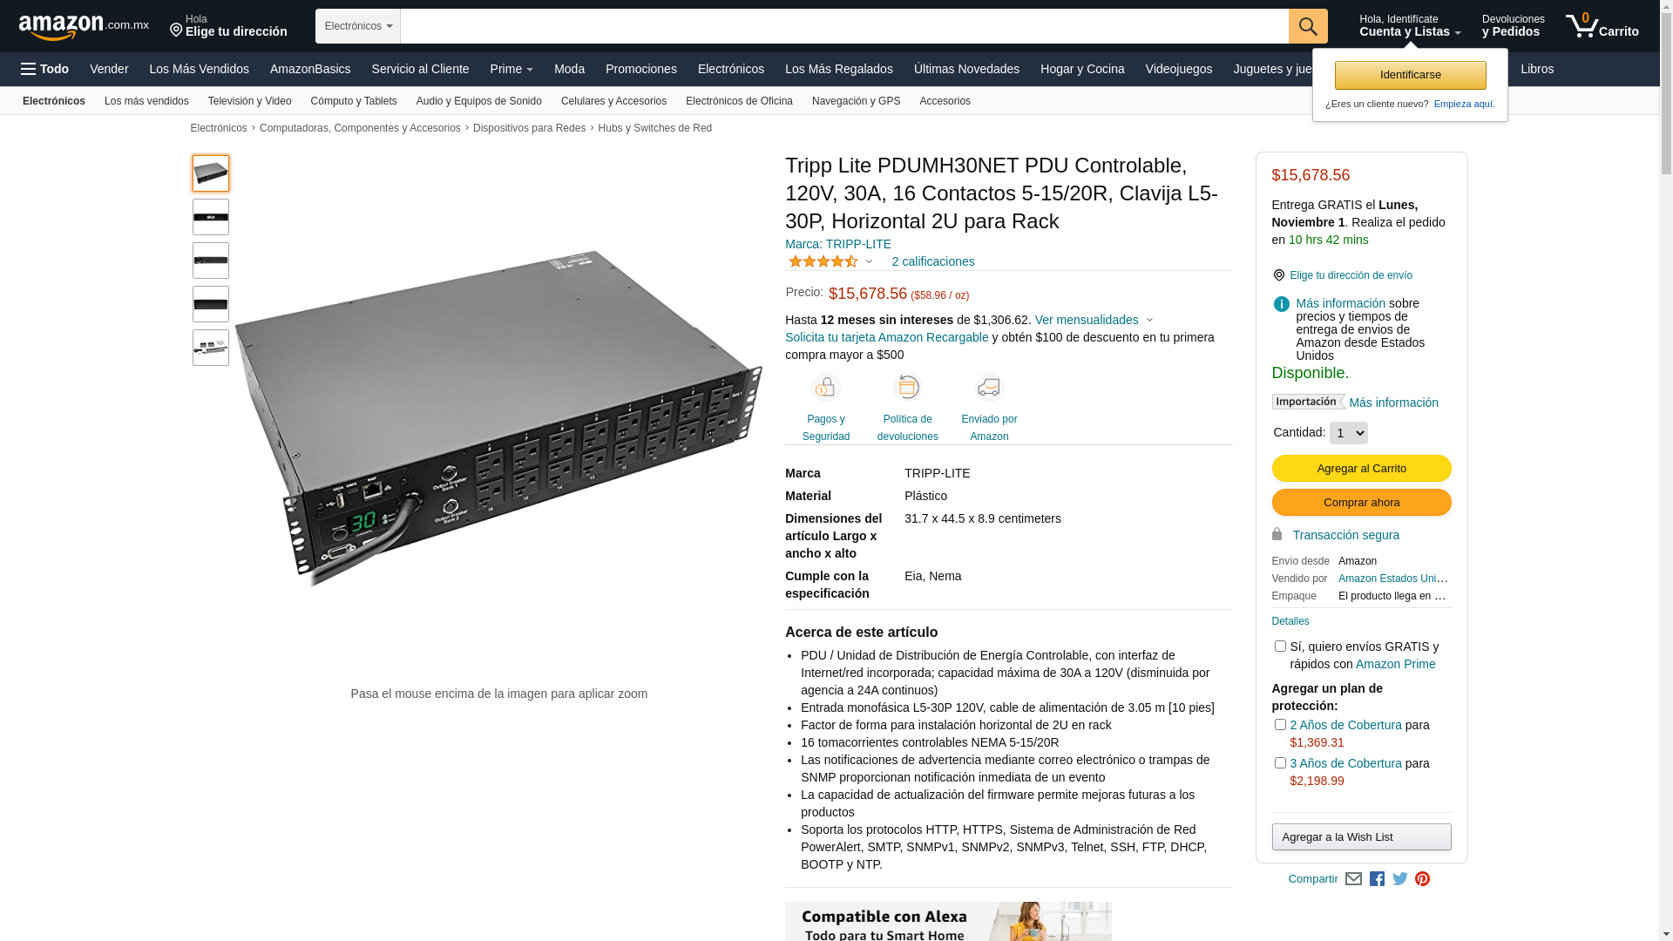Share the product via Twitter icon
The image size is (1673, 941).
coord(1399,879)
